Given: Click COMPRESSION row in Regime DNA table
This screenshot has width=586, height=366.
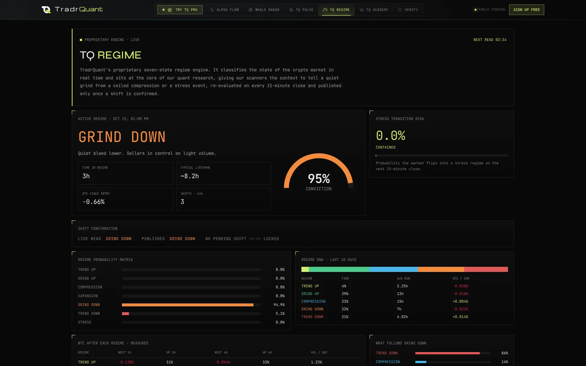Looking at the screenshot, I should (404, 302).
